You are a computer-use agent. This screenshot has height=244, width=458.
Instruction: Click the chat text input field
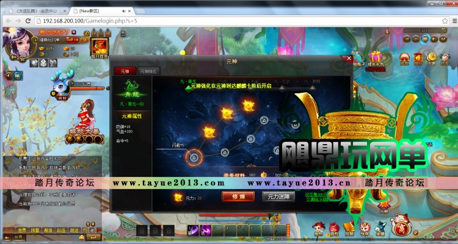(51, 237)
